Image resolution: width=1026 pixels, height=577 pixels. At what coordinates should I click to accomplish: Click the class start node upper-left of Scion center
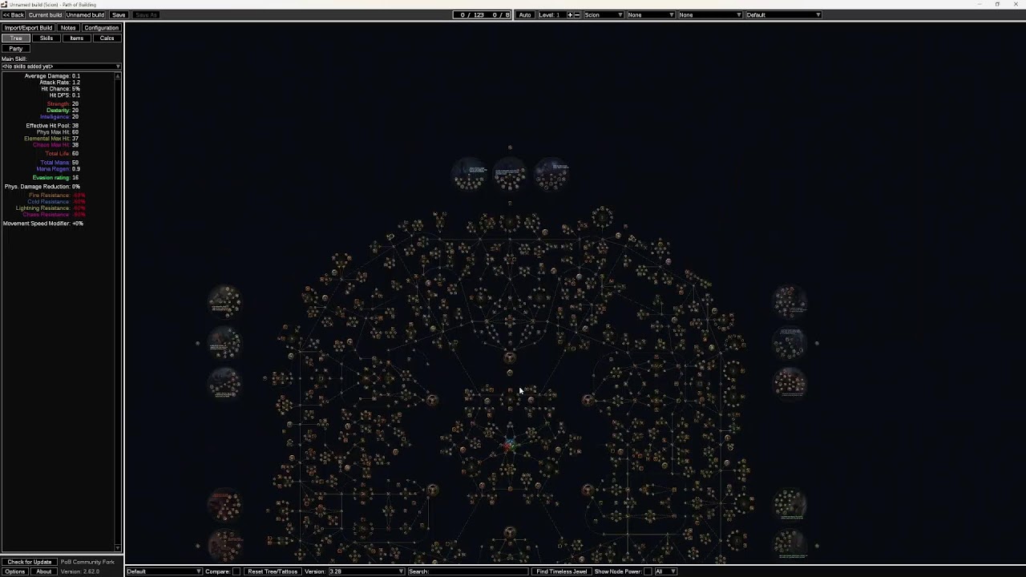[x=432, y=400]
